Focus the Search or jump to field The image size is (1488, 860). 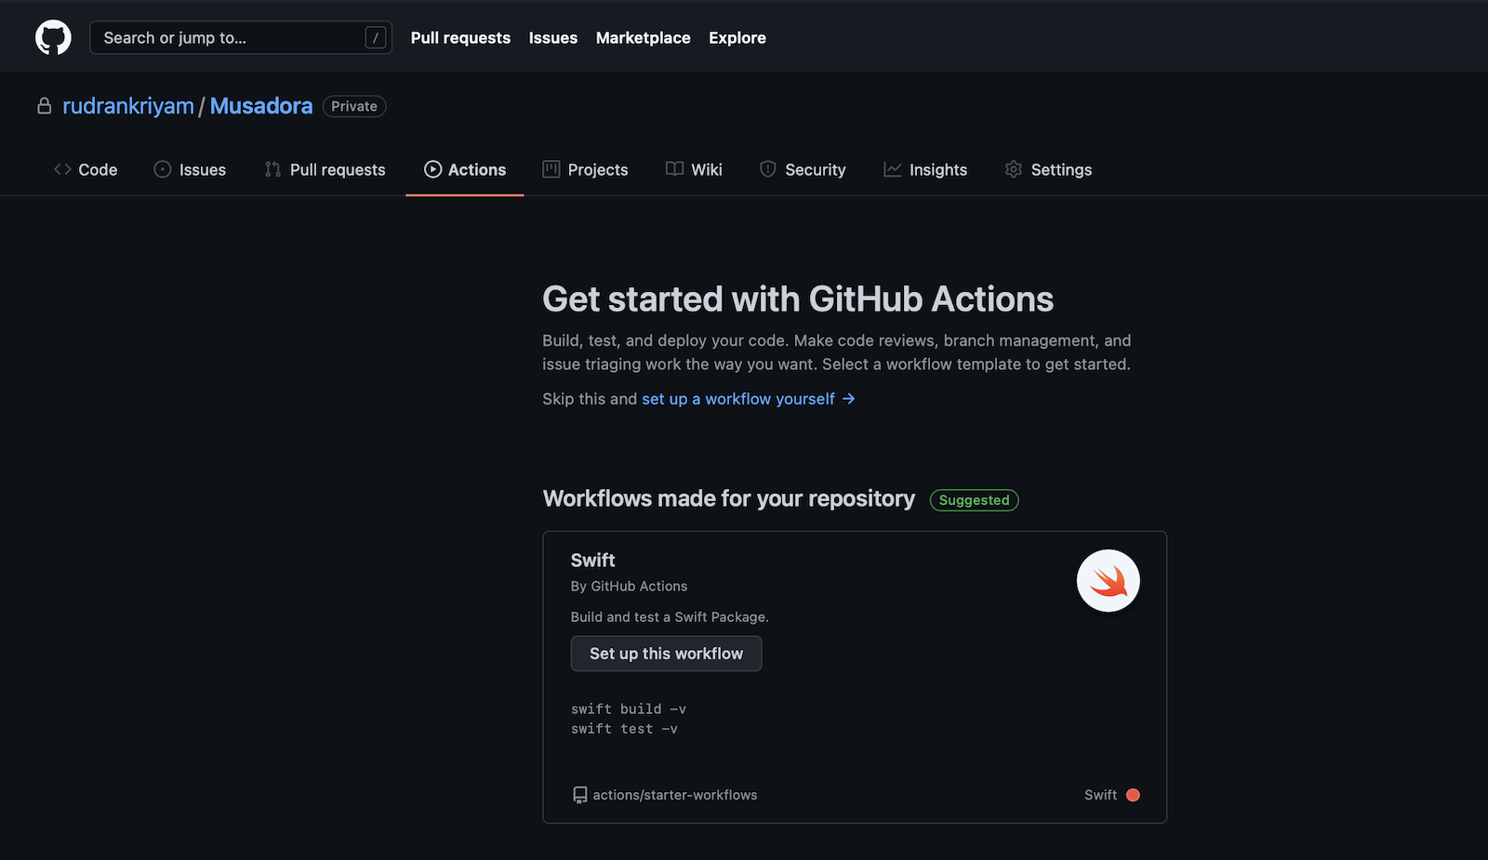240,38
